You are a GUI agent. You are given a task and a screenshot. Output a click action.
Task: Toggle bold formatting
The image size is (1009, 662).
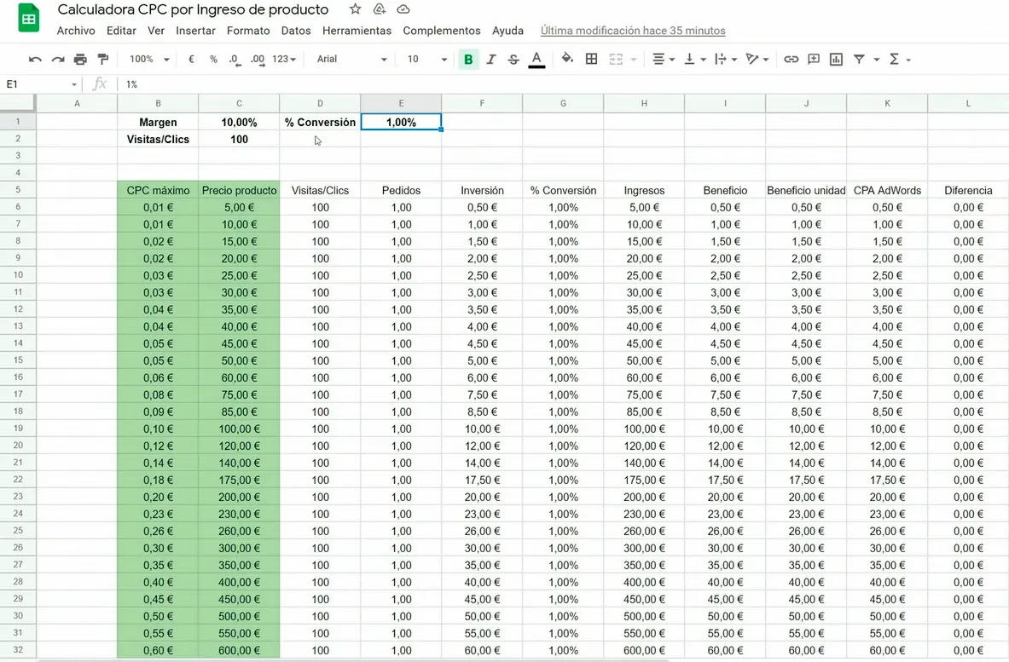[x=468, y=59]
